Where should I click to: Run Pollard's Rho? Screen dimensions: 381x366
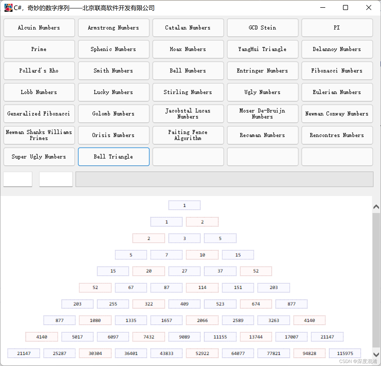(39, 71)
